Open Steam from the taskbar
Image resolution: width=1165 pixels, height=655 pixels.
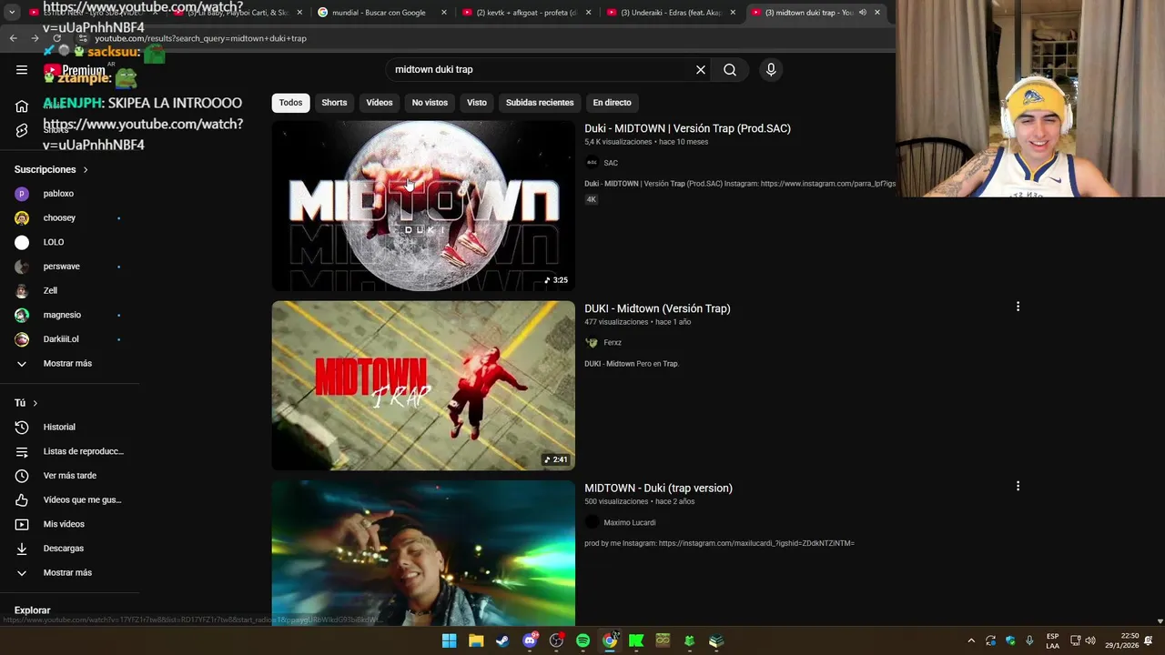point(502,640)
